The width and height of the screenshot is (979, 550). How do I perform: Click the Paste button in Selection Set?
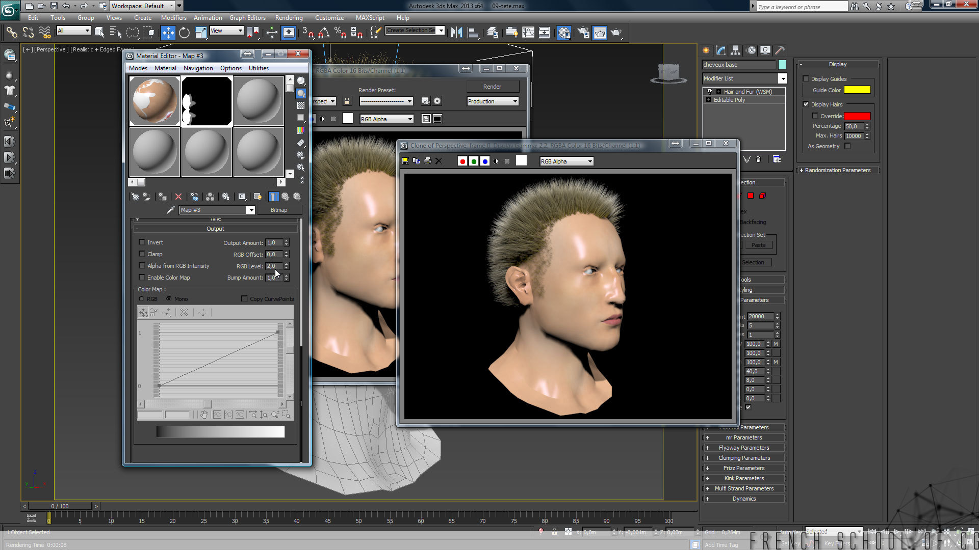(758, 244)
